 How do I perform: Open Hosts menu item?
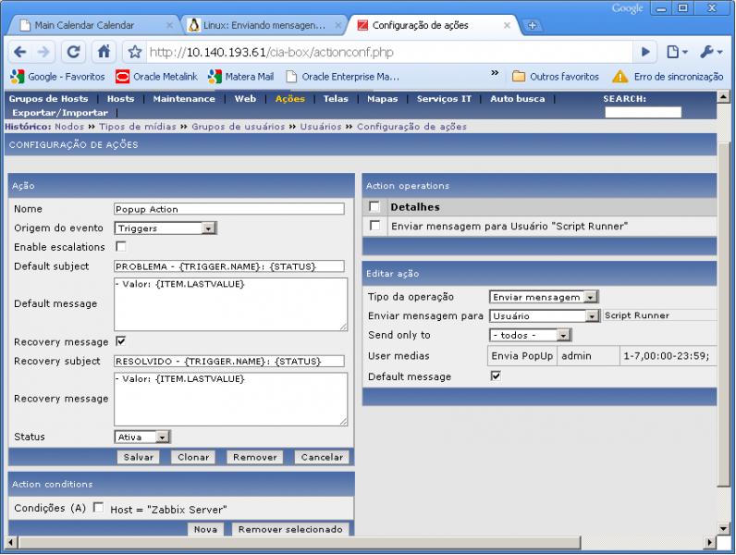(x=120, y=99)
